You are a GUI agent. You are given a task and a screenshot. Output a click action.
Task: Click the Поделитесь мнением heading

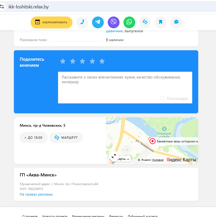[x=32, y=62]
